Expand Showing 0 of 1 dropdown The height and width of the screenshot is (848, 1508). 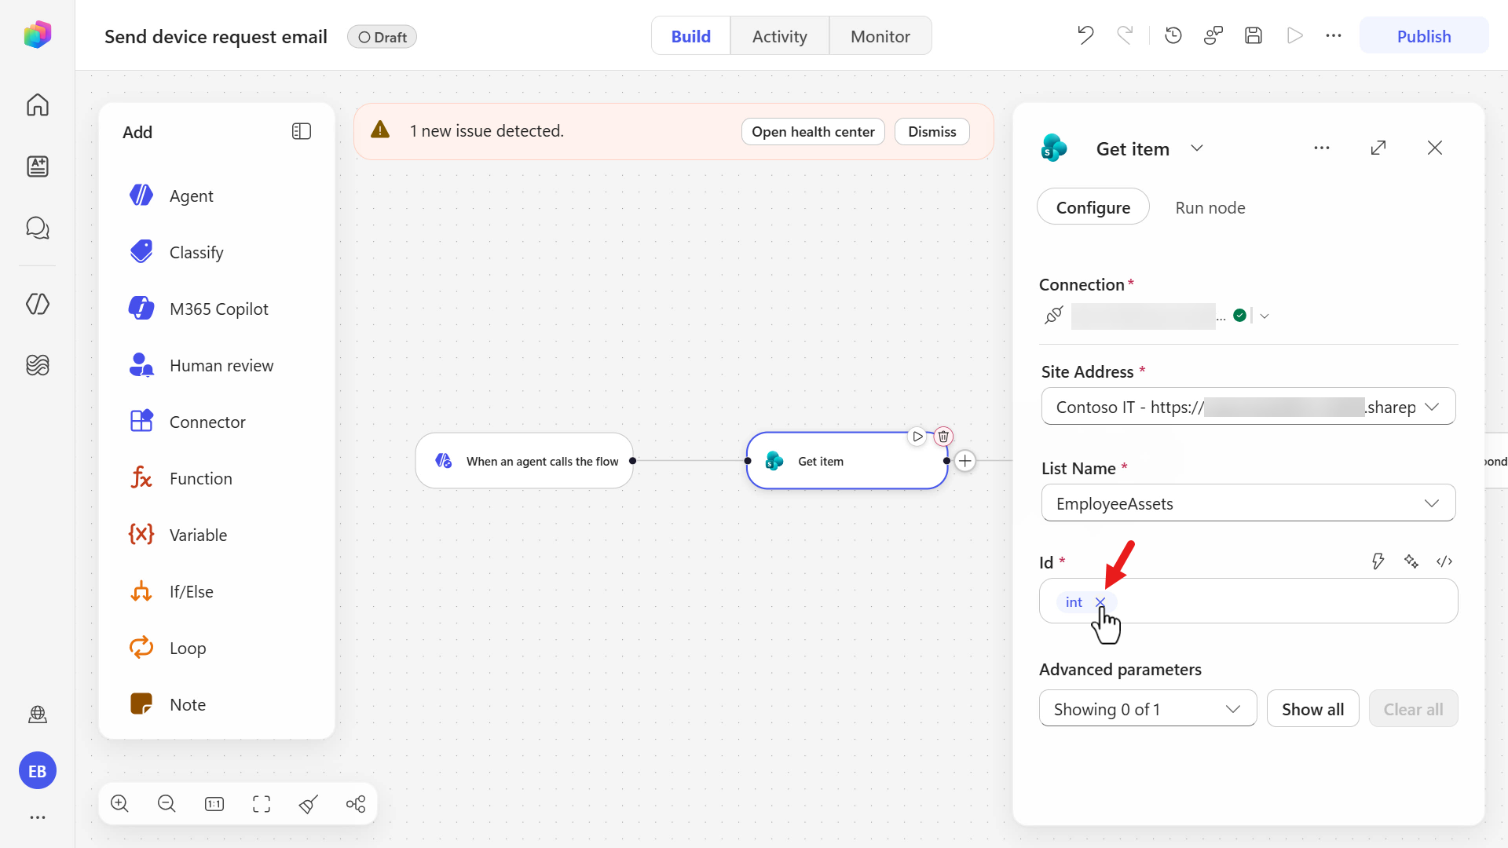[x=1147, y=709]
